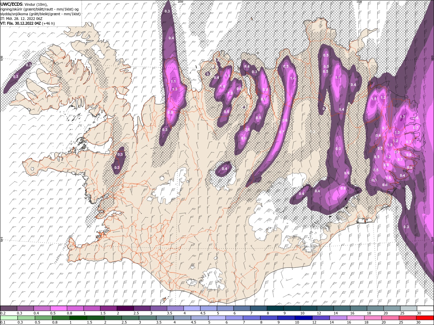Click the upper legend swatch labeled 10
Viewport: 434px width, 325px height.
(308, 308)
